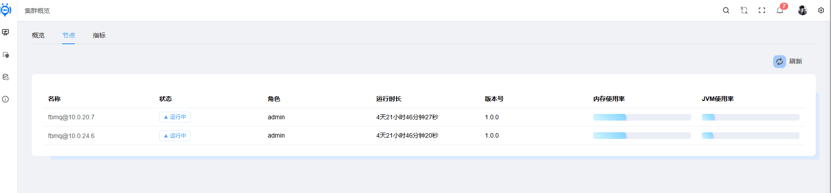Click the 名称 column header
831x193 pixels.
pyautogui.click(x=54, y=99)
